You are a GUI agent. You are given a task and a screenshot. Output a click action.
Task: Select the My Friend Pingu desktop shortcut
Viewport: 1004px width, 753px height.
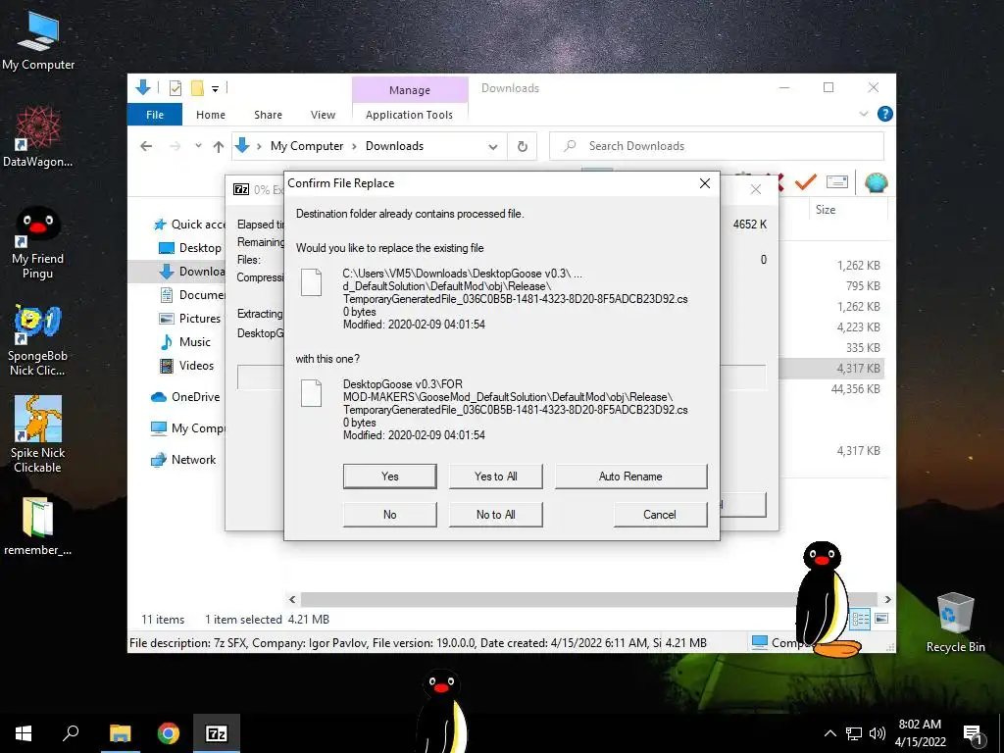(38, 242)
